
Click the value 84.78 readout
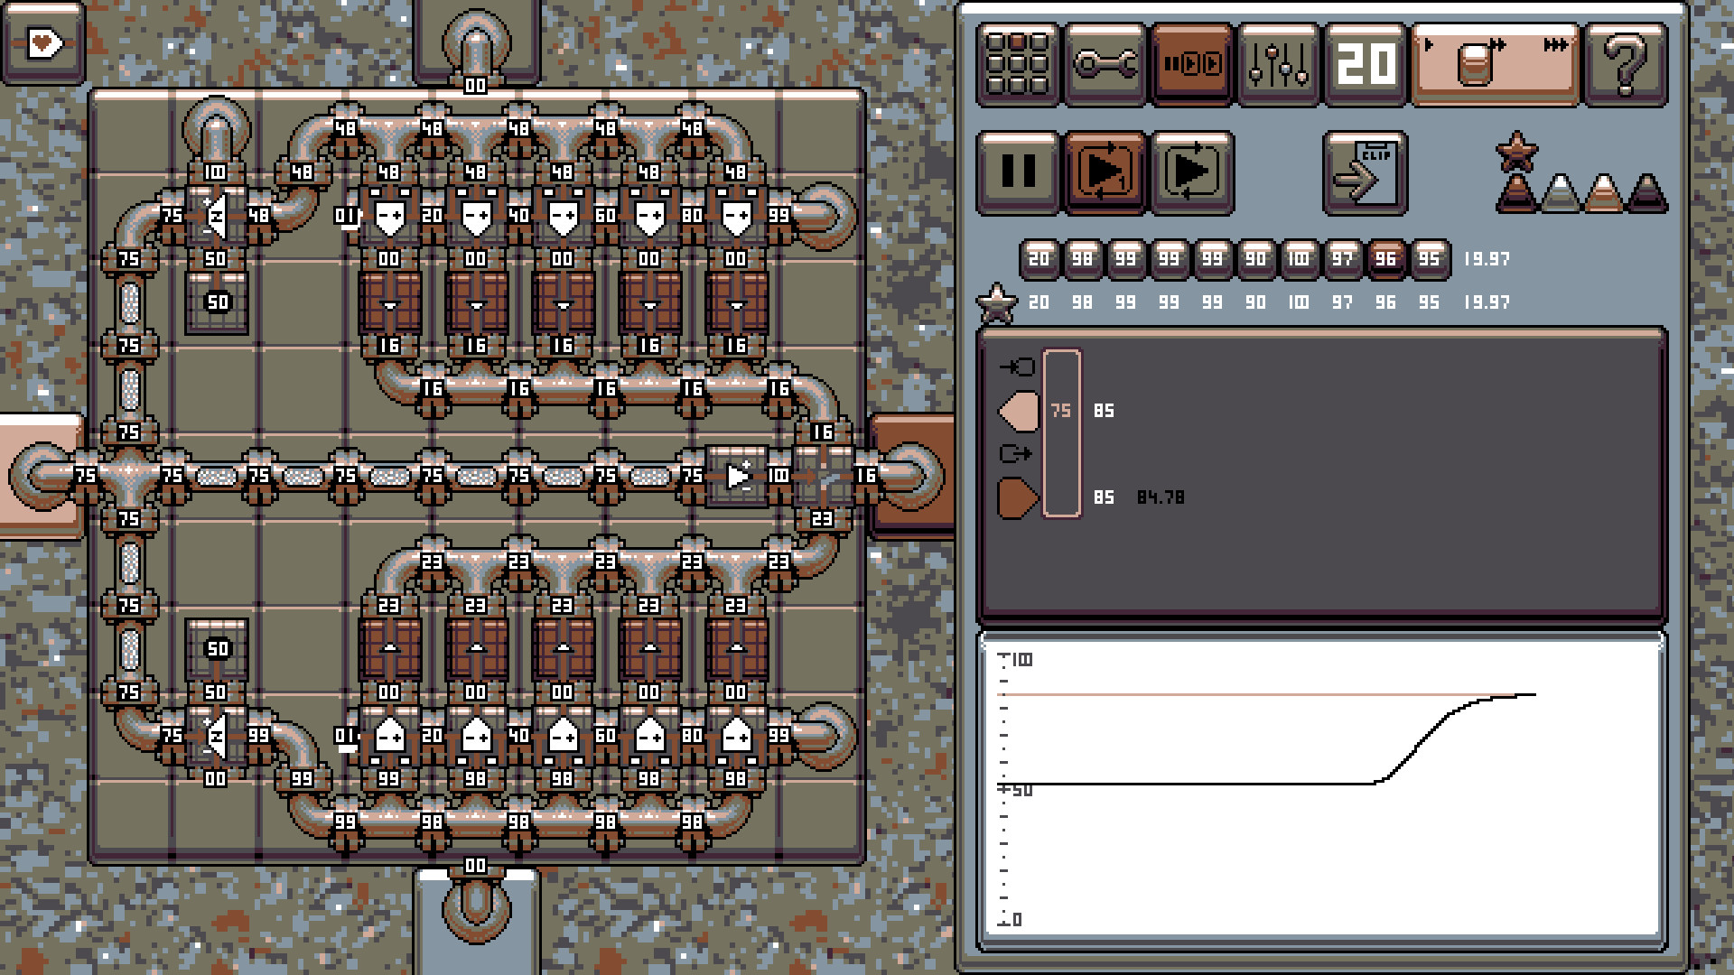1159,497
